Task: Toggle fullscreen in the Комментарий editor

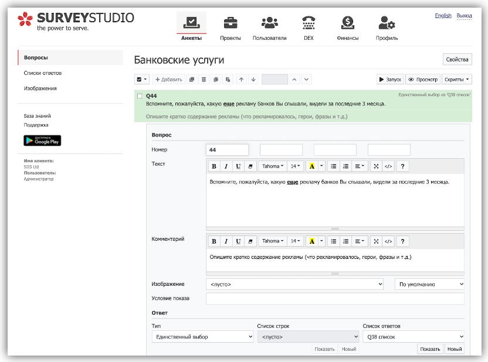Action: (x=376, y=241)
